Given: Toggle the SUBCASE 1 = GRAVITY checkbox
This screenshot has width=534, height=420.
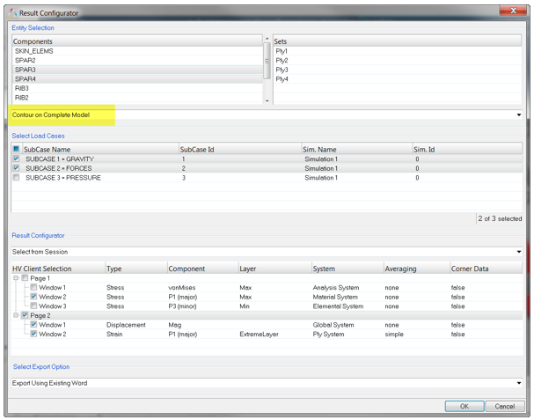Looking at the screenshot, I should tap(17, 159).
